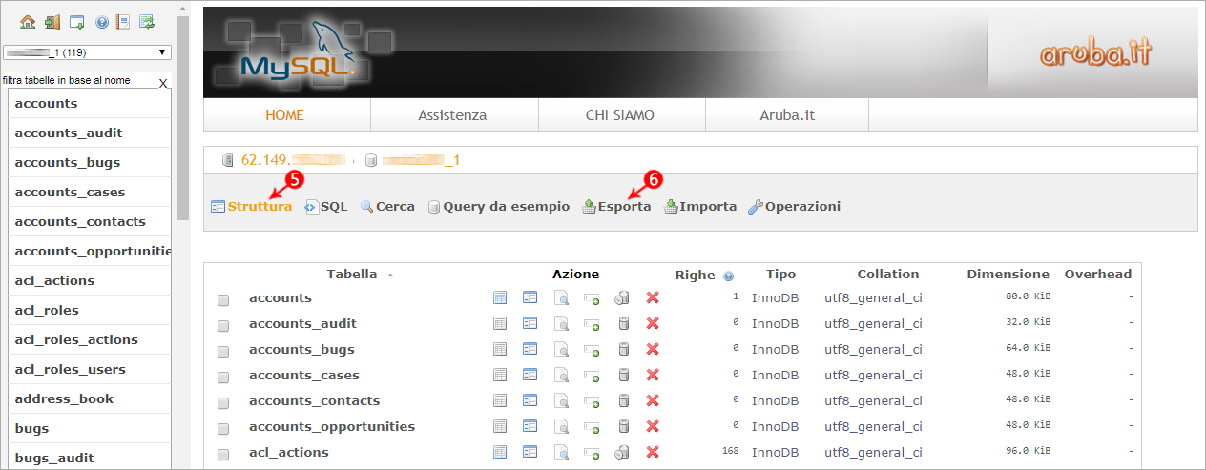Open the HOME navigation tab
The width and height of the screenshot is (1206, 470).
coord(284,115)
